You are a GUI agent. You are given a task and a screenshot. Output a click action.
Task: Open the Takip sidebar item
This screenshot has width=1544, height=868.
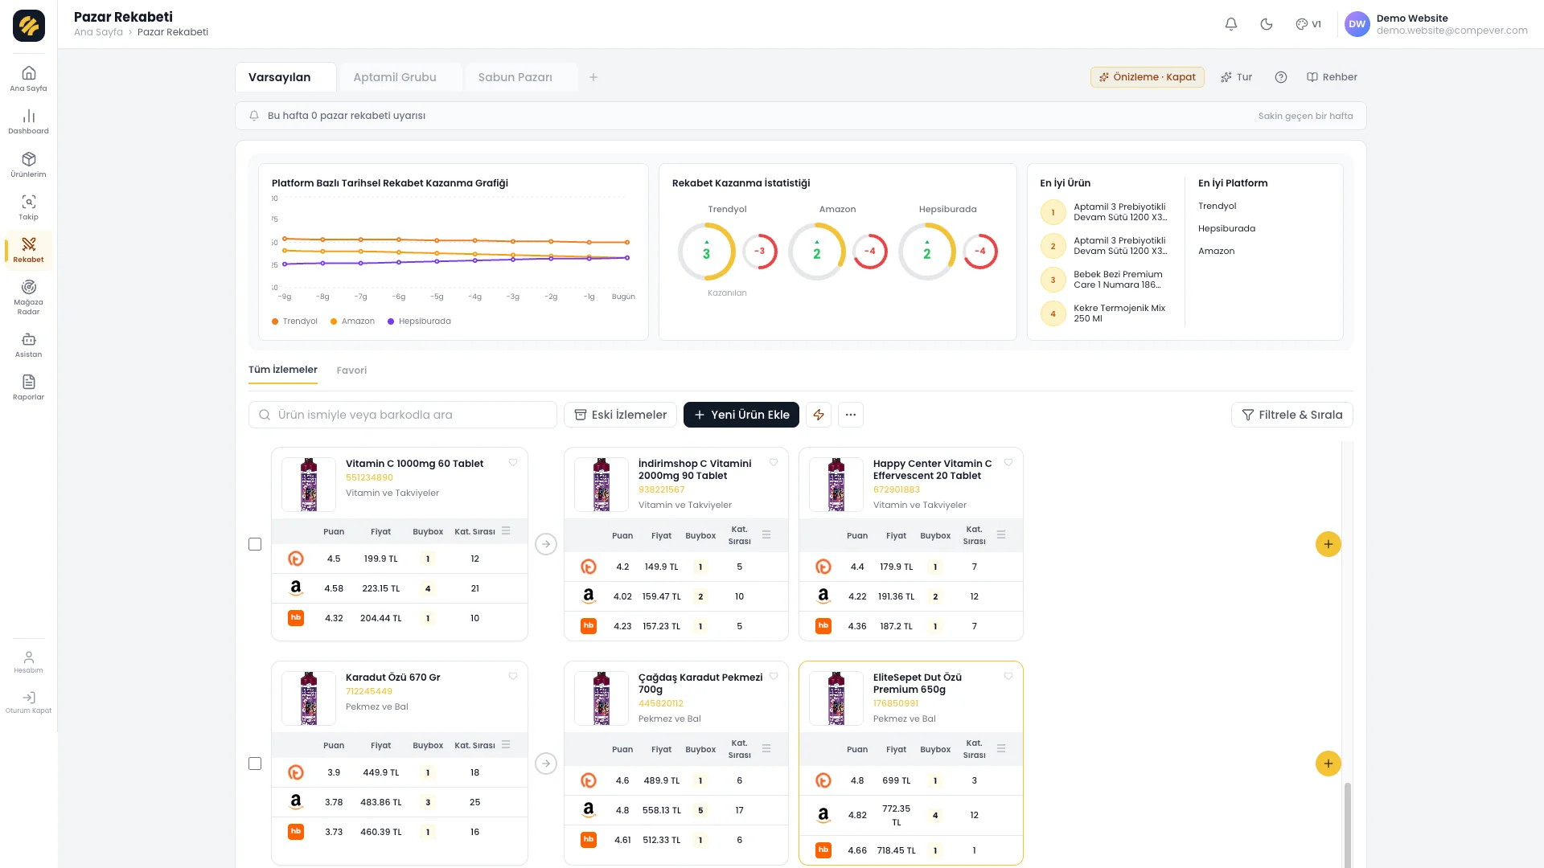(x=28, y=207)
